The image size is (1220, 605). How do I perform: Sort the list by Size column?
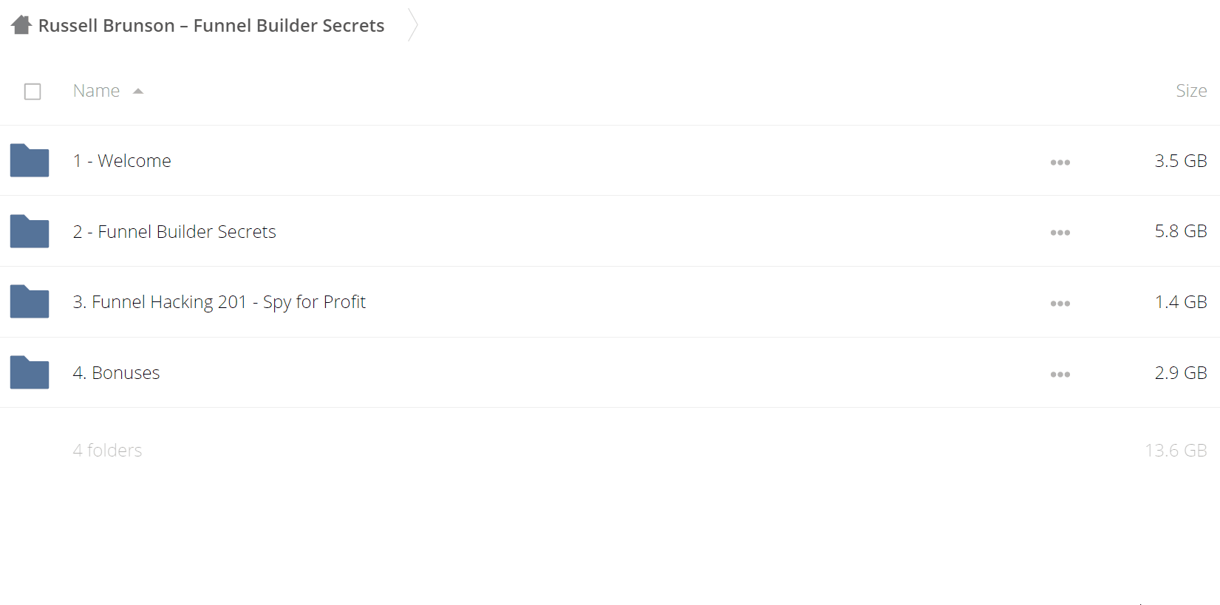1191,91
